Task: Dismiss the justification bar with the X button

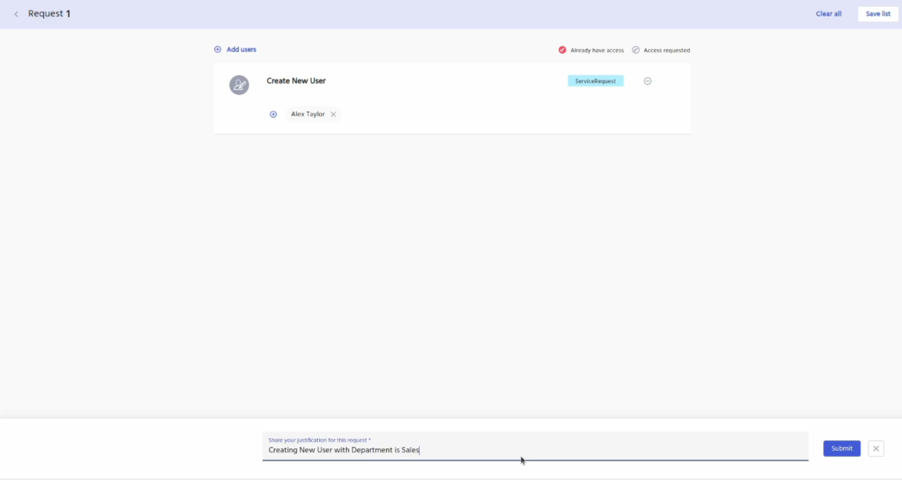Action: point(876,448)
